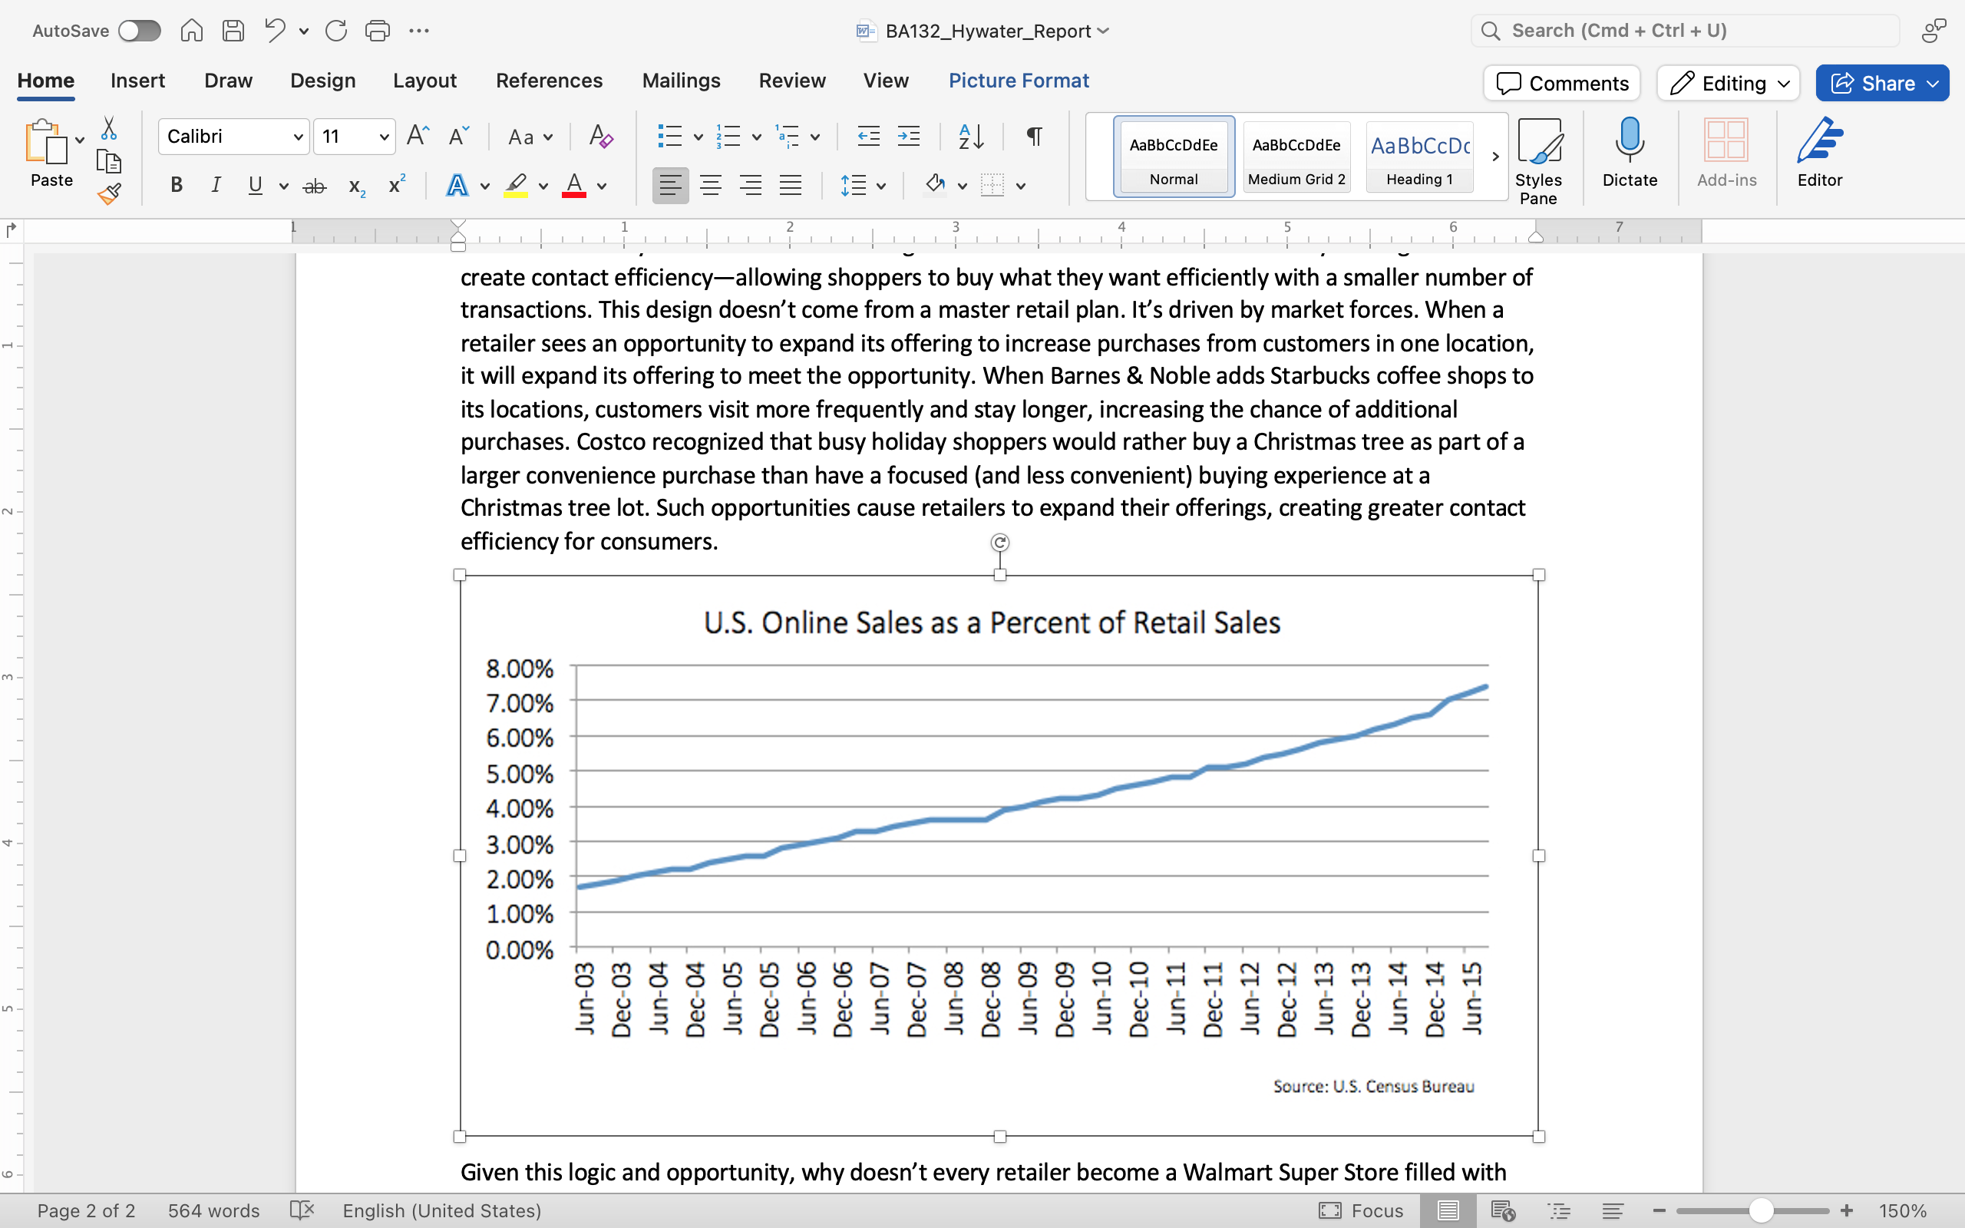Apply red font color
This screenshot has height=1228, width=1965.
click(x=574, y=185)
